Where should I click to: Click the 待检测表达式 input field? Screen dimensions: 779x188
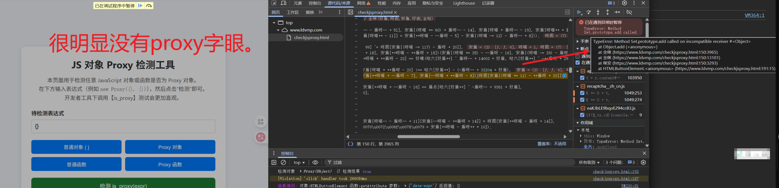click(123, 127)
